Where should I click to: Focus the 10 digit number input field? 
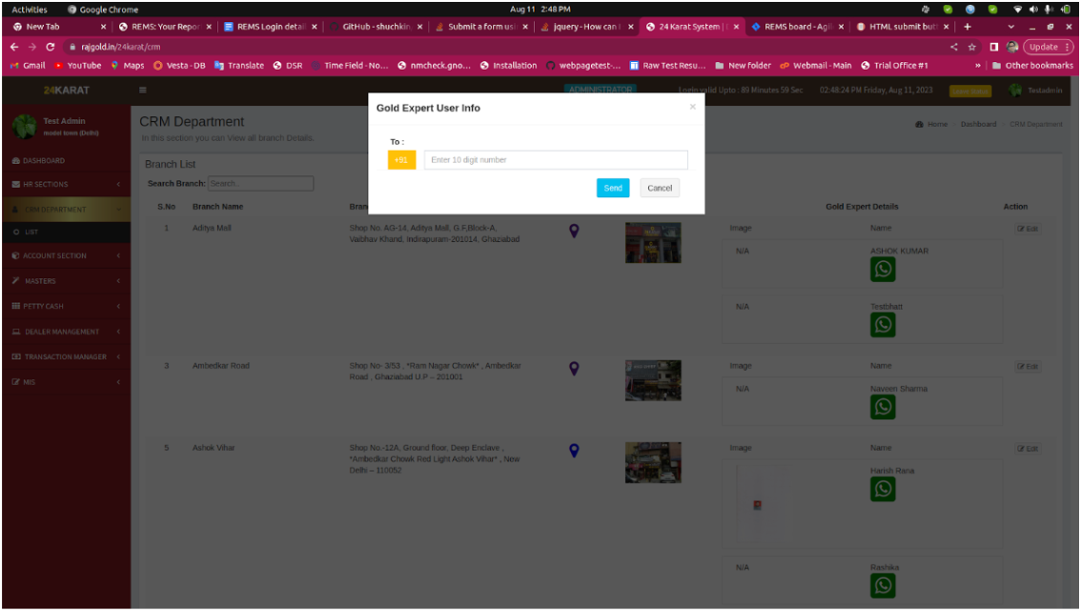555,160
